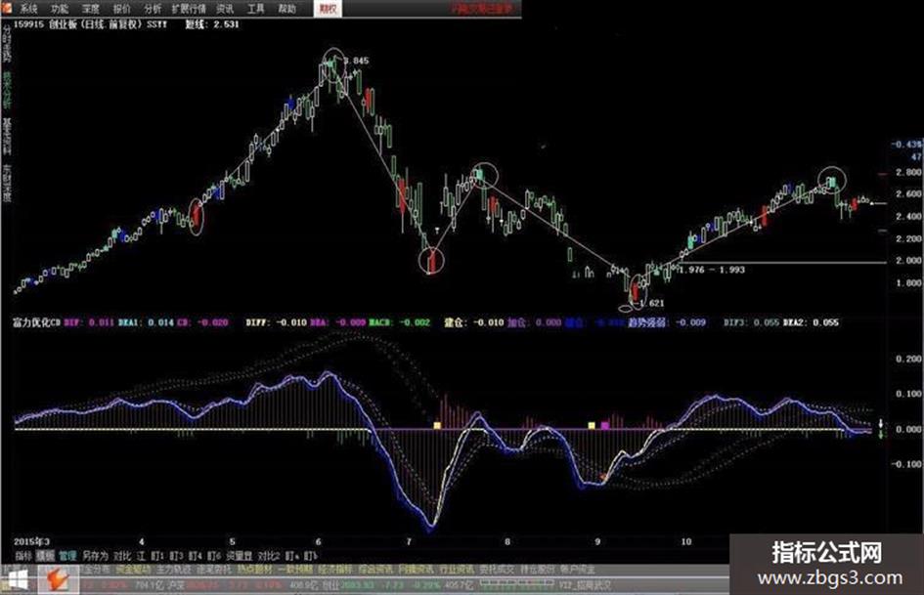Select the 技术分析 vertical side tab

7,90
